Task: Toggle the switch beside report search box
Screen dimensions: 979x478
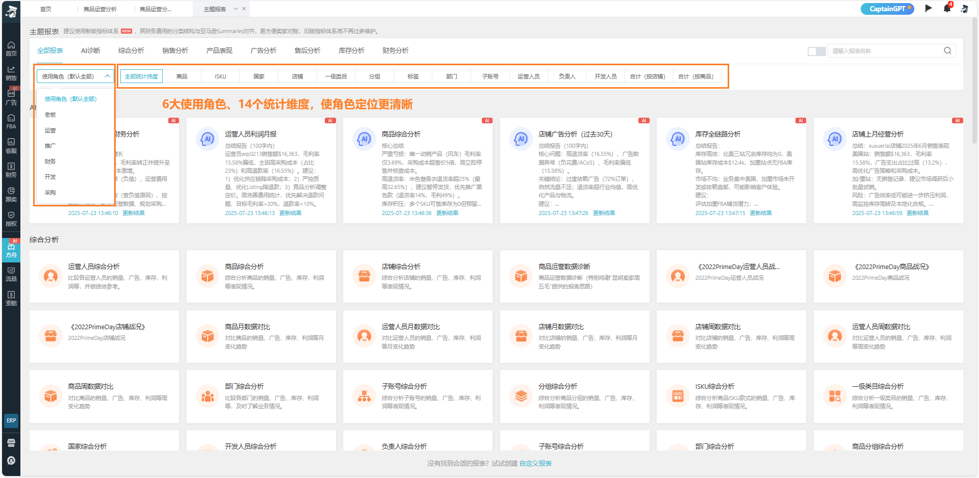Action: 816,51
